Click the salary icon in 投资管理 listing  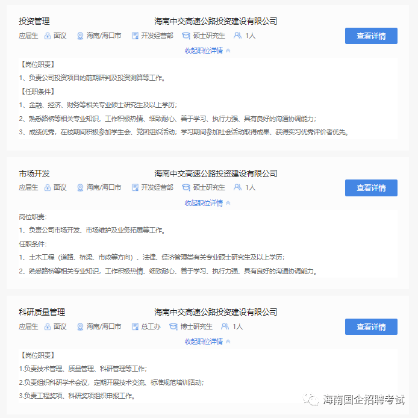(x=48, y=36)
